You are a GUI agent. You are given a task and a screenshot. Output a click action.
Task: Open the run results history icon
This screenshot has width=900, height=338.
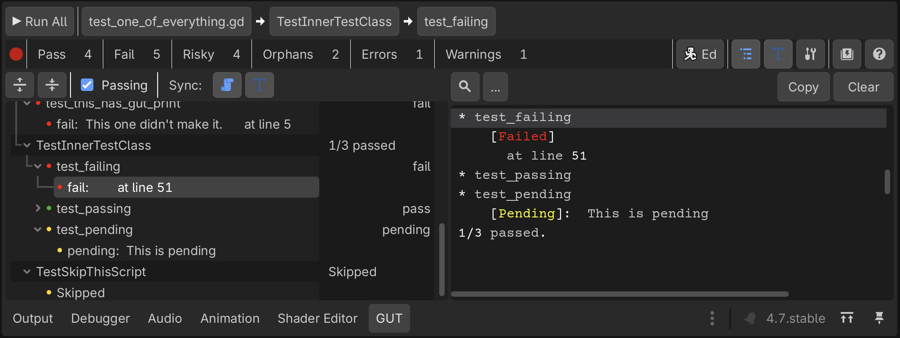(x=847, y=54)
